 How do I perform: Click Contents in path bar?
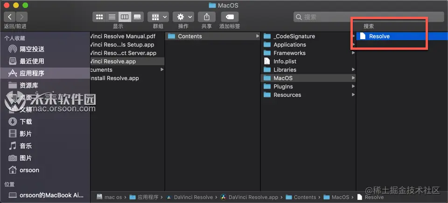301,197
